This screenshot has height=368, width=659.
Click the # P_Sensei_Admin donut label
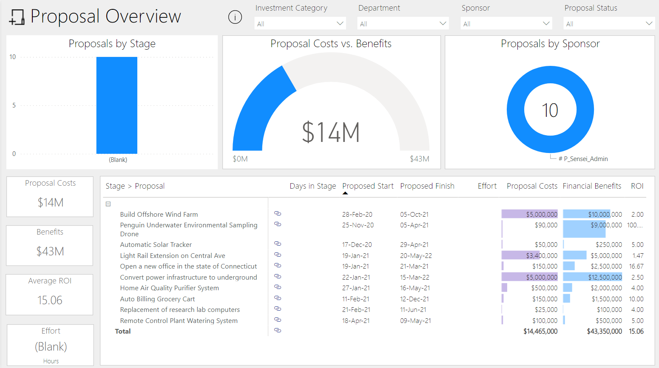(x=583, y=159)
